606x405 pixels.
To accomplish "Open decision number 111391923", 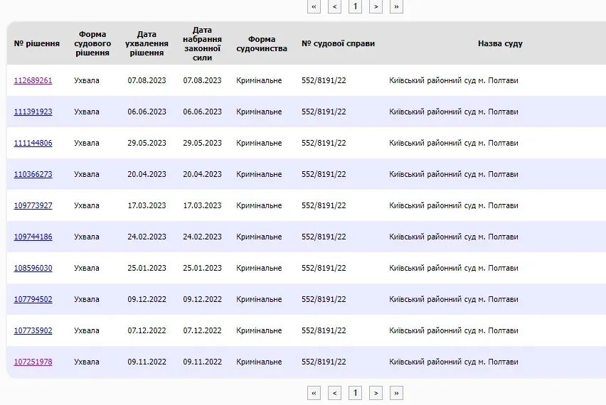I will click(33, 112).
